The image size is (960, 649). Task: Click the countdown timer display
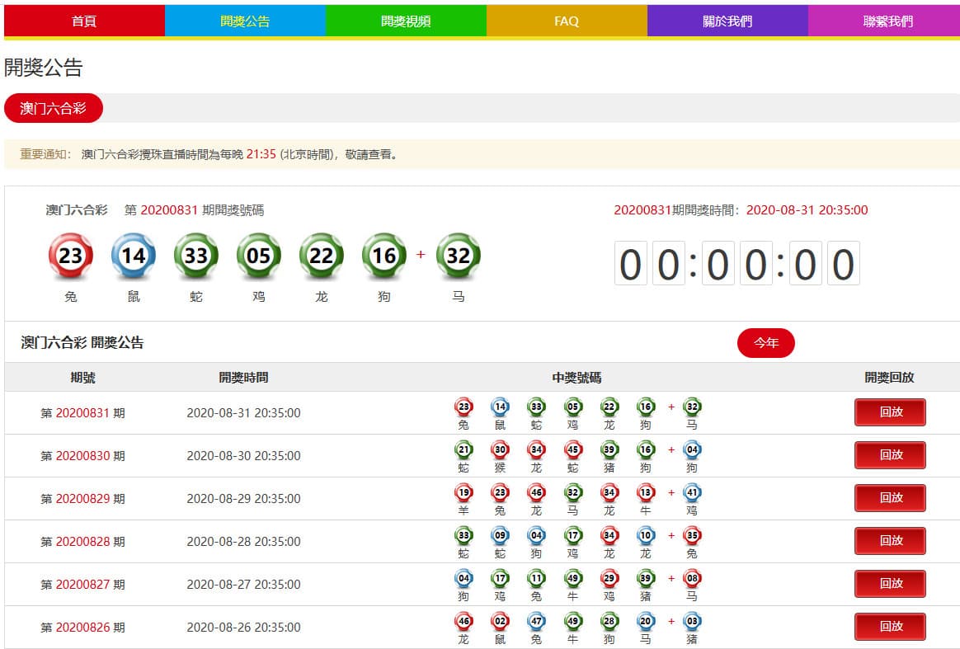[x=736, y=264]
